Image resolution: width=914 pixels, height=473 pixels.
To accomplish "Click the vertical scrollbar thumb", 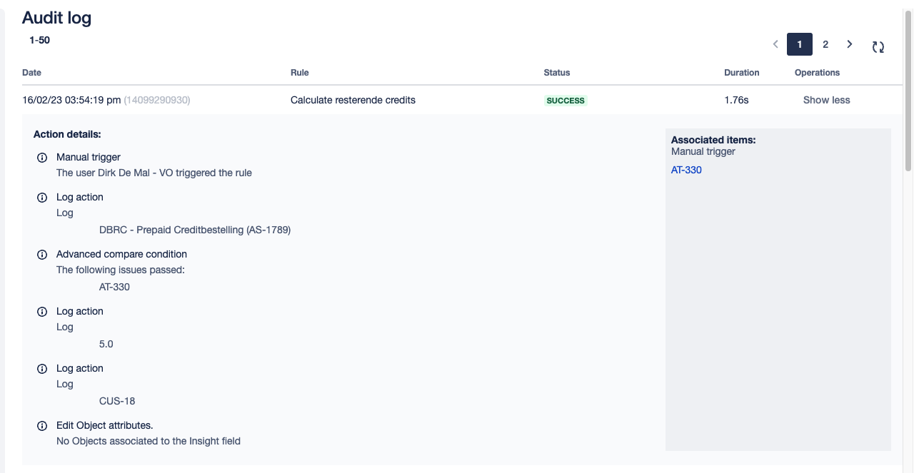I will point(908,89).
